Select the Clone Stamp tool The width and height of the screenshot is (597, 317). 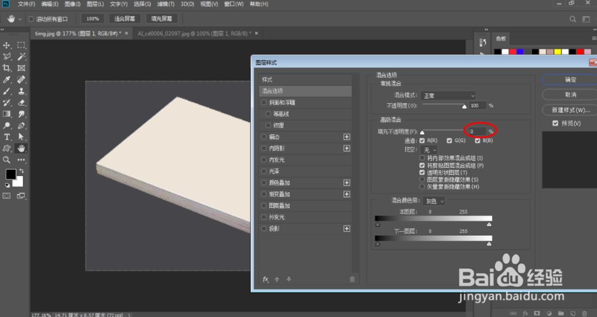pos(21,91)
